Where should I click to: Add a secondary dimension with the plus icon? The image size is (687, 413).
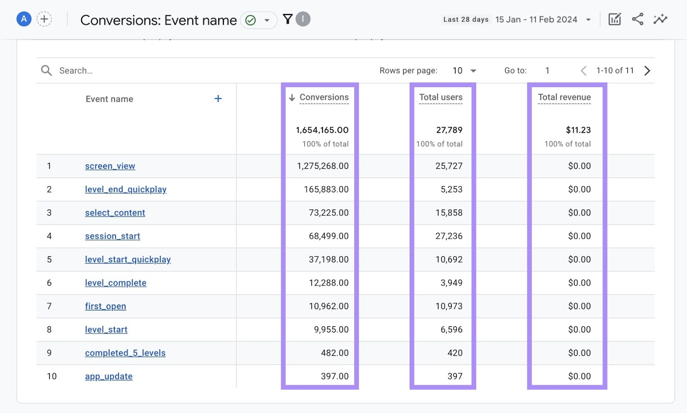click(x=218, y=98)
